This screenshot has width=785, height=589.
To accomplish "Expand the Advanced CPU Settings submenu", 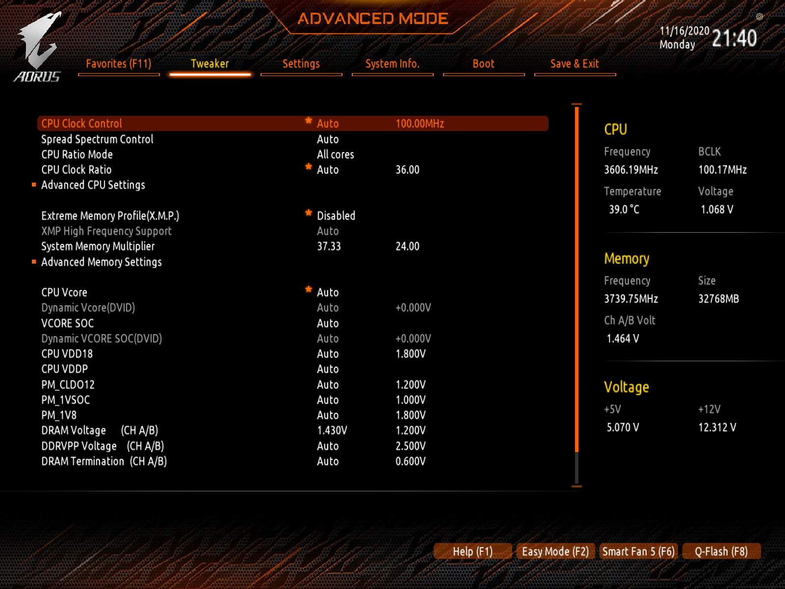I will [93, 185].
